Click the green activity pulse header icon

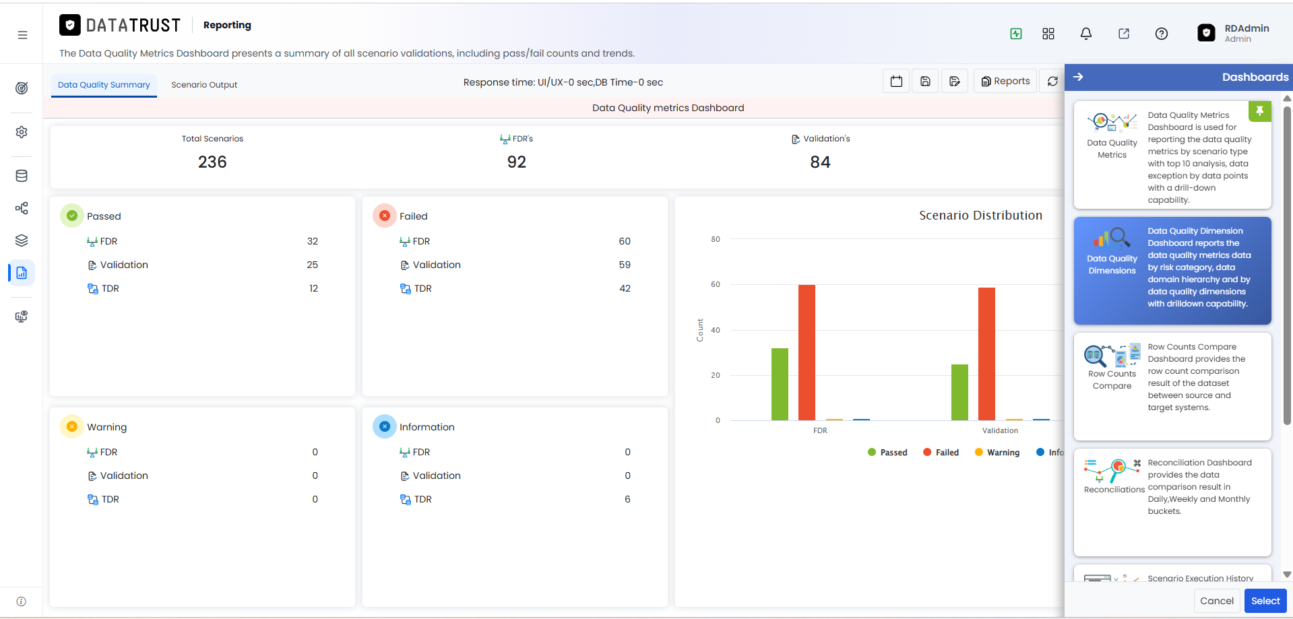click(1016, 34)
